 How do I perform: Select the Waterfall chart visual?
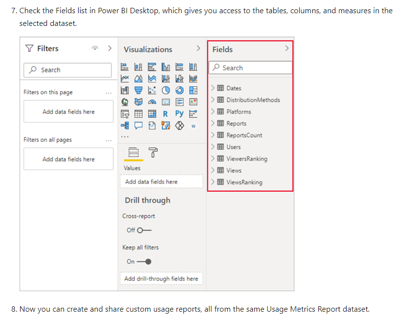click(x=125, y=90)
